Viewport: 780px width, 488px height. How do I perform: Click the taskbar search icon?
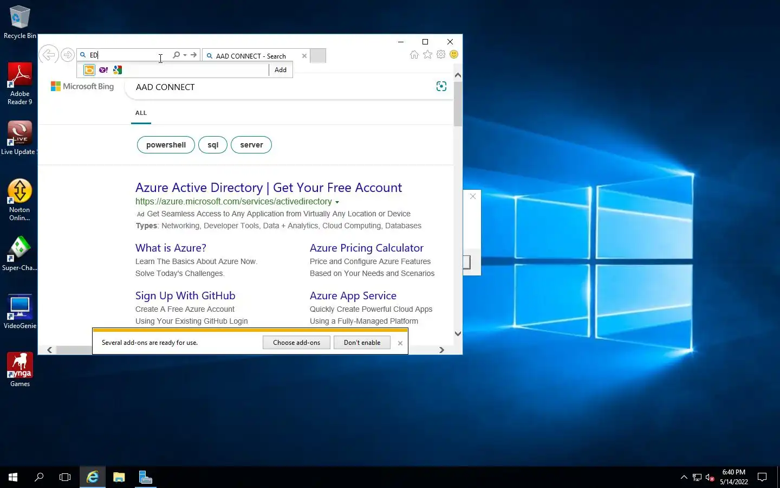click(x=39, y=477)
